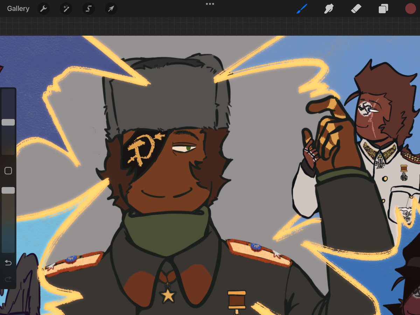This screenshot has height=315, width=420.
Task: Open the Actions wrench menu
Action: [43, 8]
